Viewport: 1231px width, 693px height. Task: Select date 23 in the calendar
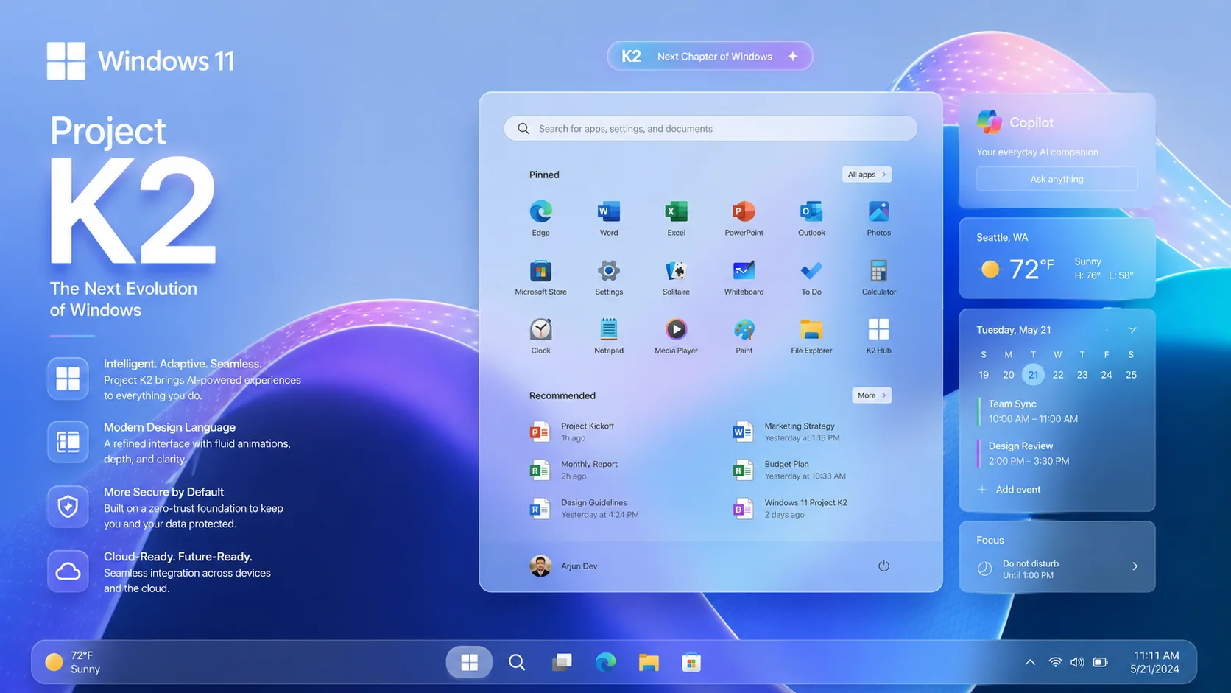1082,375
